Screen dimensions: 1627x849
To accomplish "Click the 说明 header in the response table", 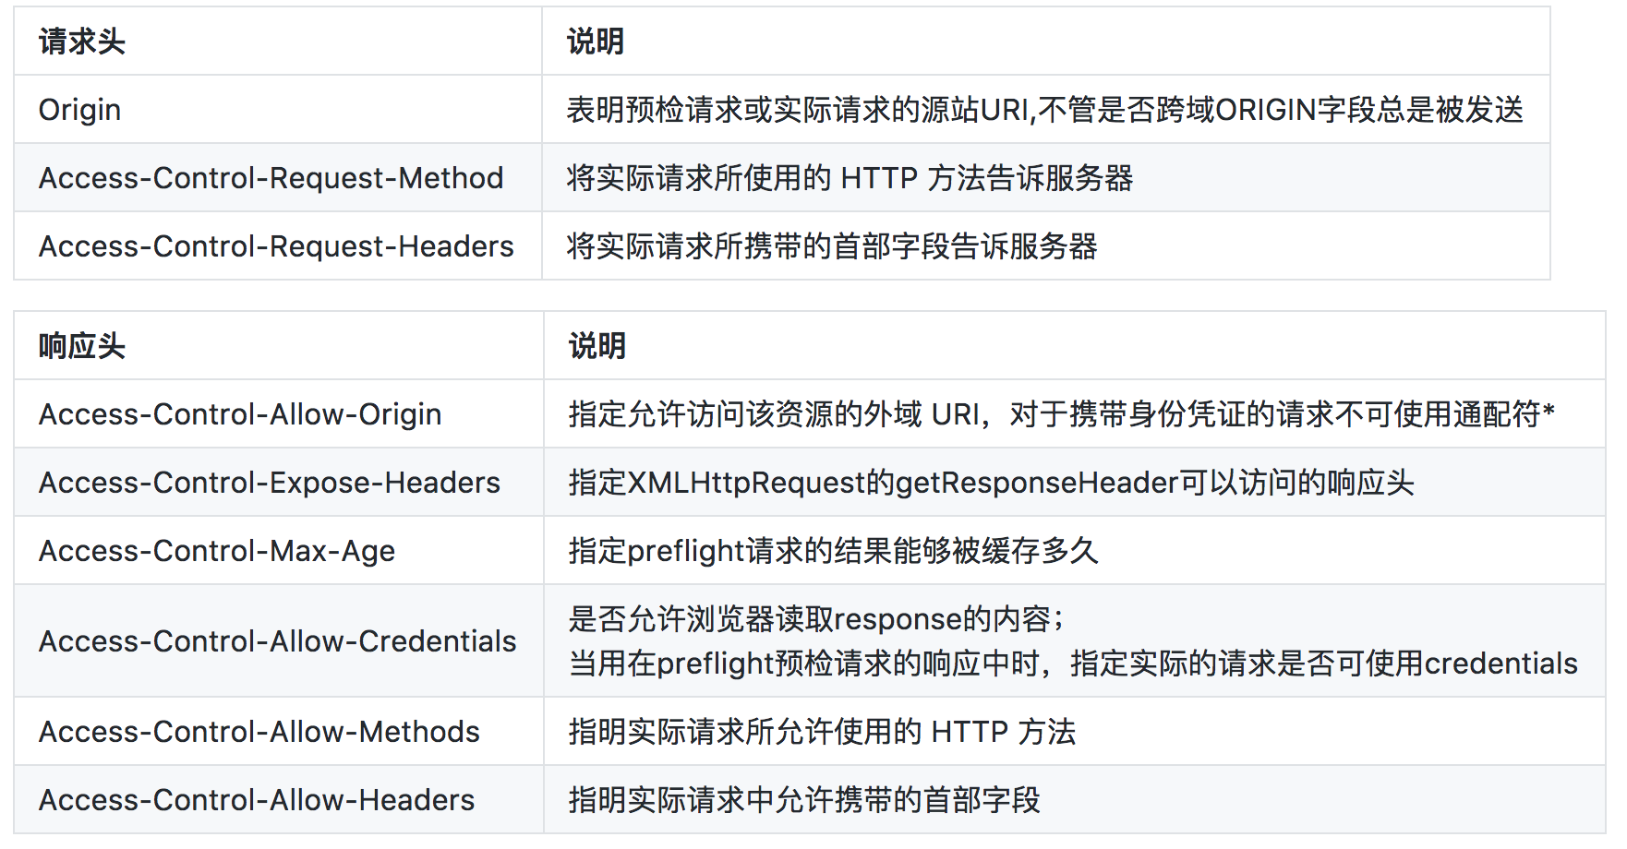I will (x=597, y=346).
